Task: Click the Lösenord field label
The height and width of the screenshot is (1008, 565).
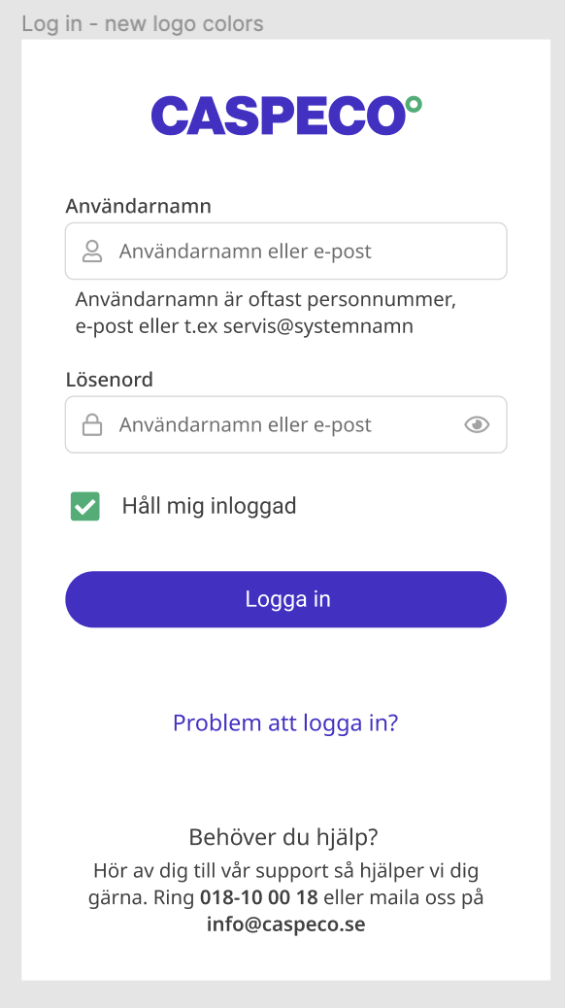Action: pos(110,380)
